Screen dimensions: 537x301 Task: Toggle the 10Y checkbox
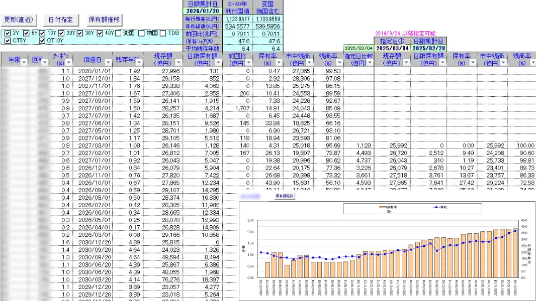(x=42, y=33)
